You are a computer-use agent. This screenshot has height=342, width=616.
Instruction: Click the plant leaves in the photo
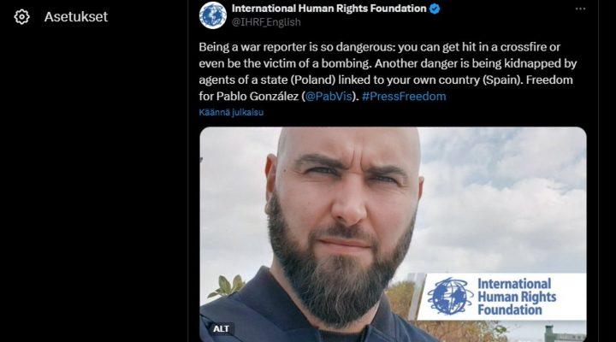(x=228, y=286)
